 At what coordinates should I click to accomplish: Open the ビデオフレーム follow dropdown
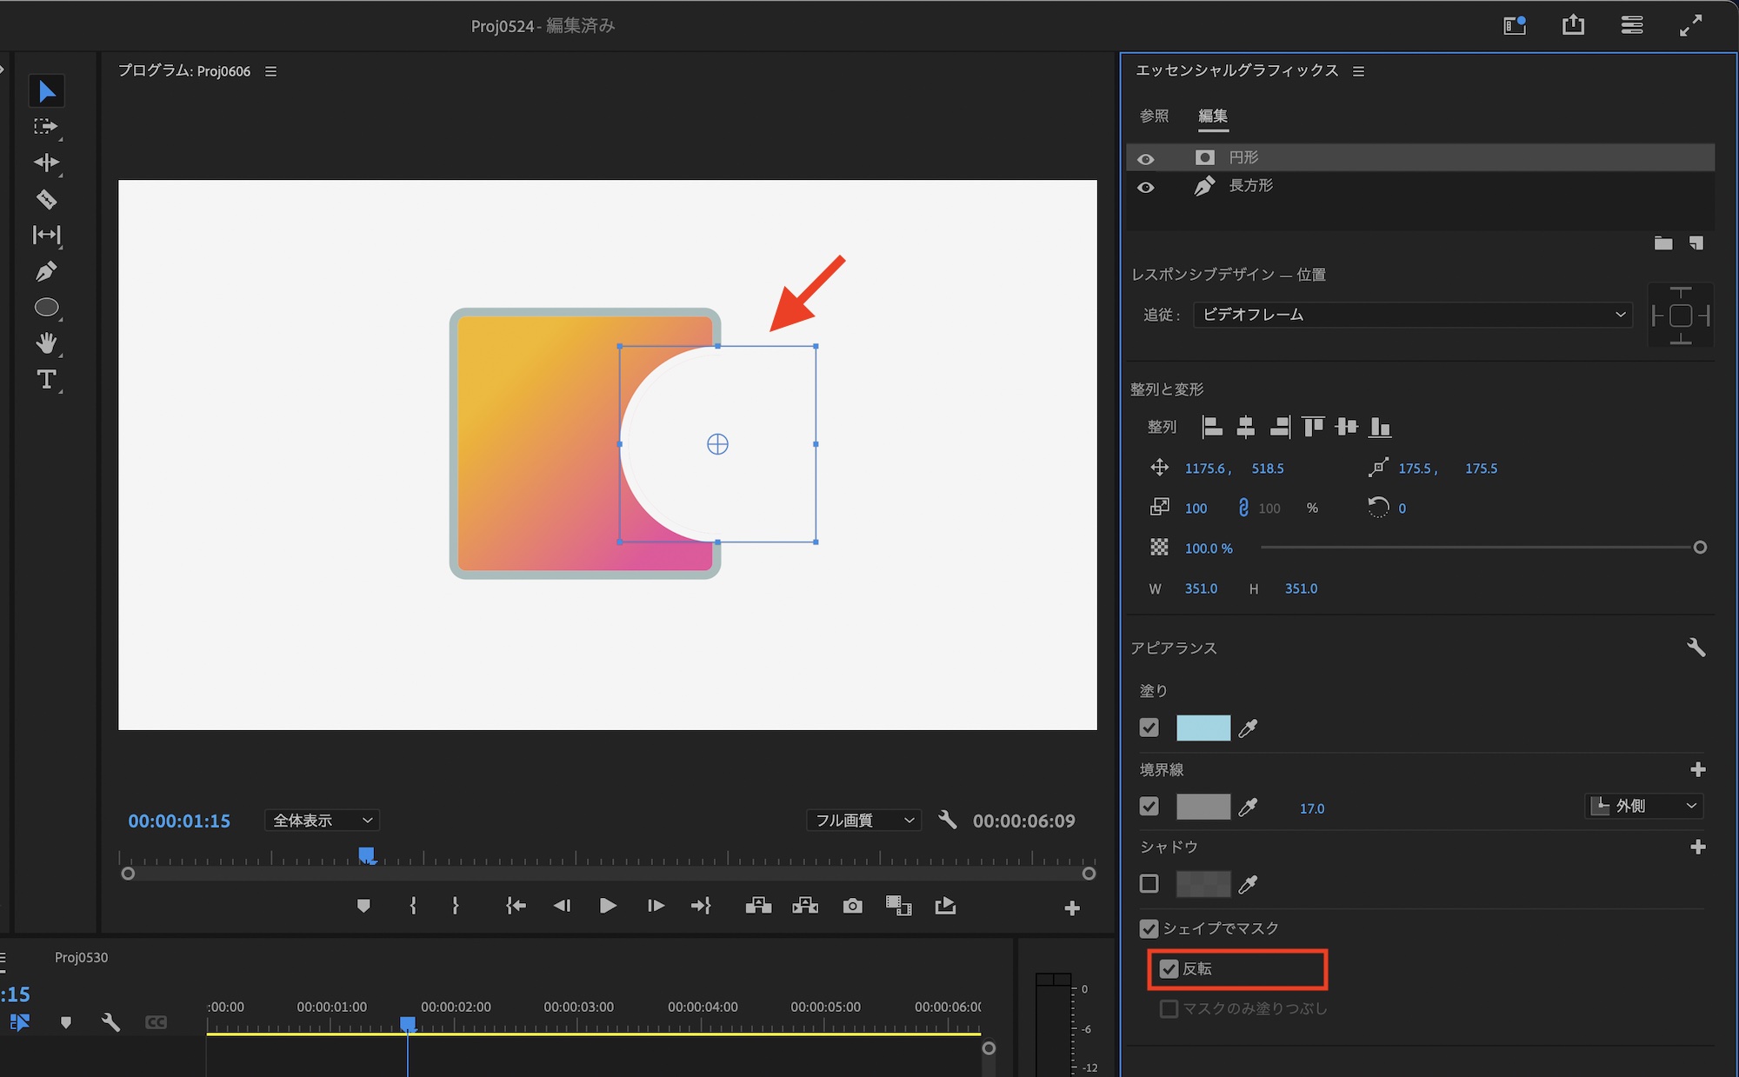(x=1413, y=315)
